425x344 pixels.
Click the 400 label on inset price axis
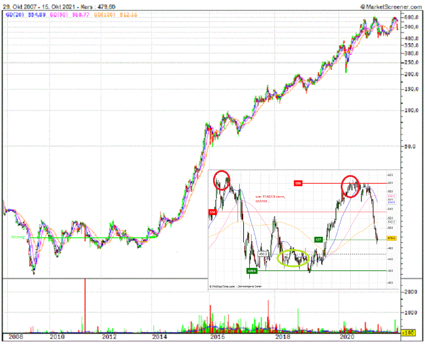click(390, 283)
